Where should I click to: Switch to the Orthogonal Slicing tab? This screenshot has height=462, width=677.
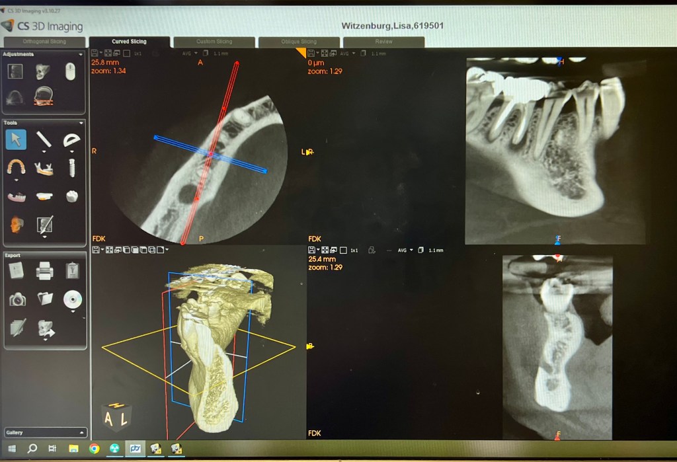coord(44,42)
